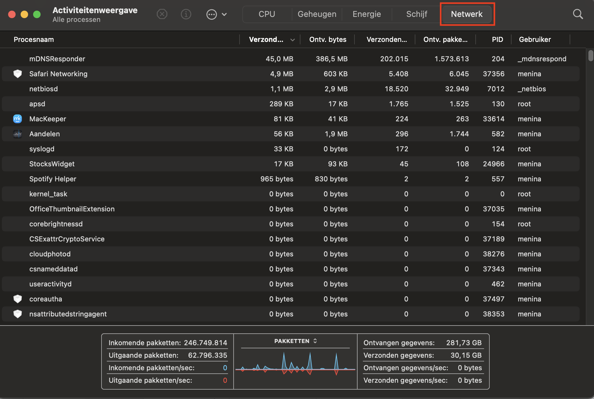Click the stop process X icon
Image resolution: width=594 pixels, height=399 pixels.
click(x=162, y=14)
